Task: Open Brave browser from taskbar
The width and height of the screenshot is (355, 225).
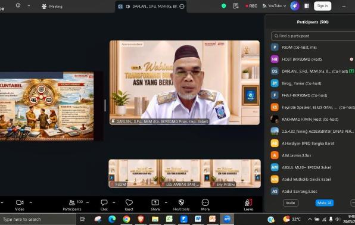Action: [x=141, y=219]
